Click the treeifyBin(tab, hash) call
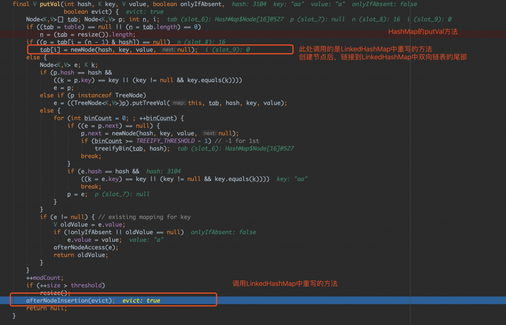 tap(132, 149)
